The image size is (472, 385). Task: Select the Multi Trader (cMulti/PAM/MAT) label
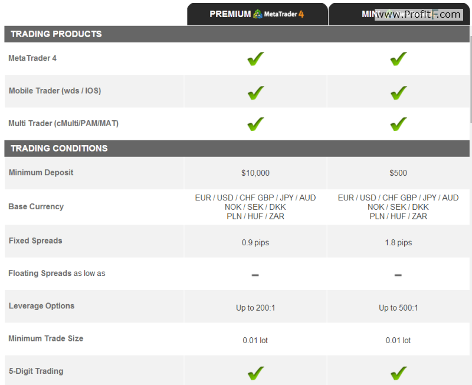[x=64, y=123]
